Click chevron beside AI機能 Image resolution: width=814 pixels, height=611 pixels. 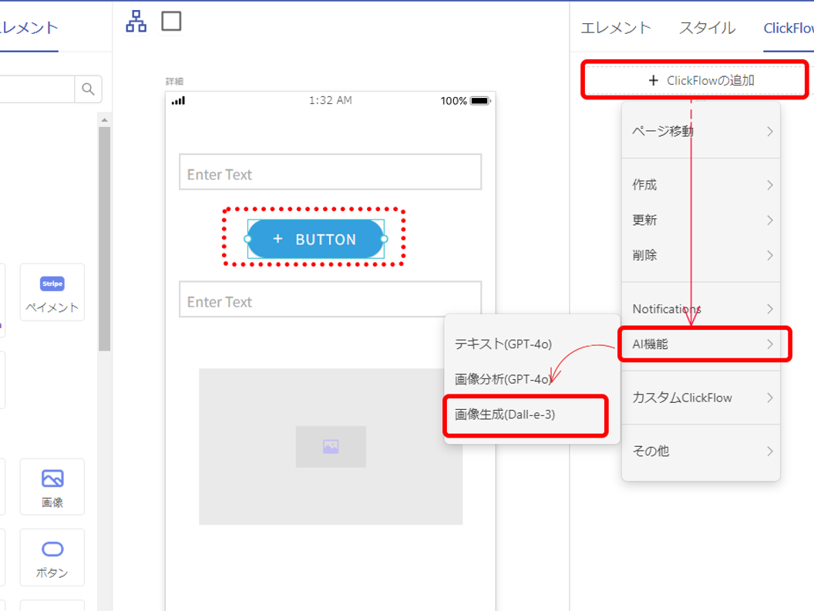click(770, 344)
